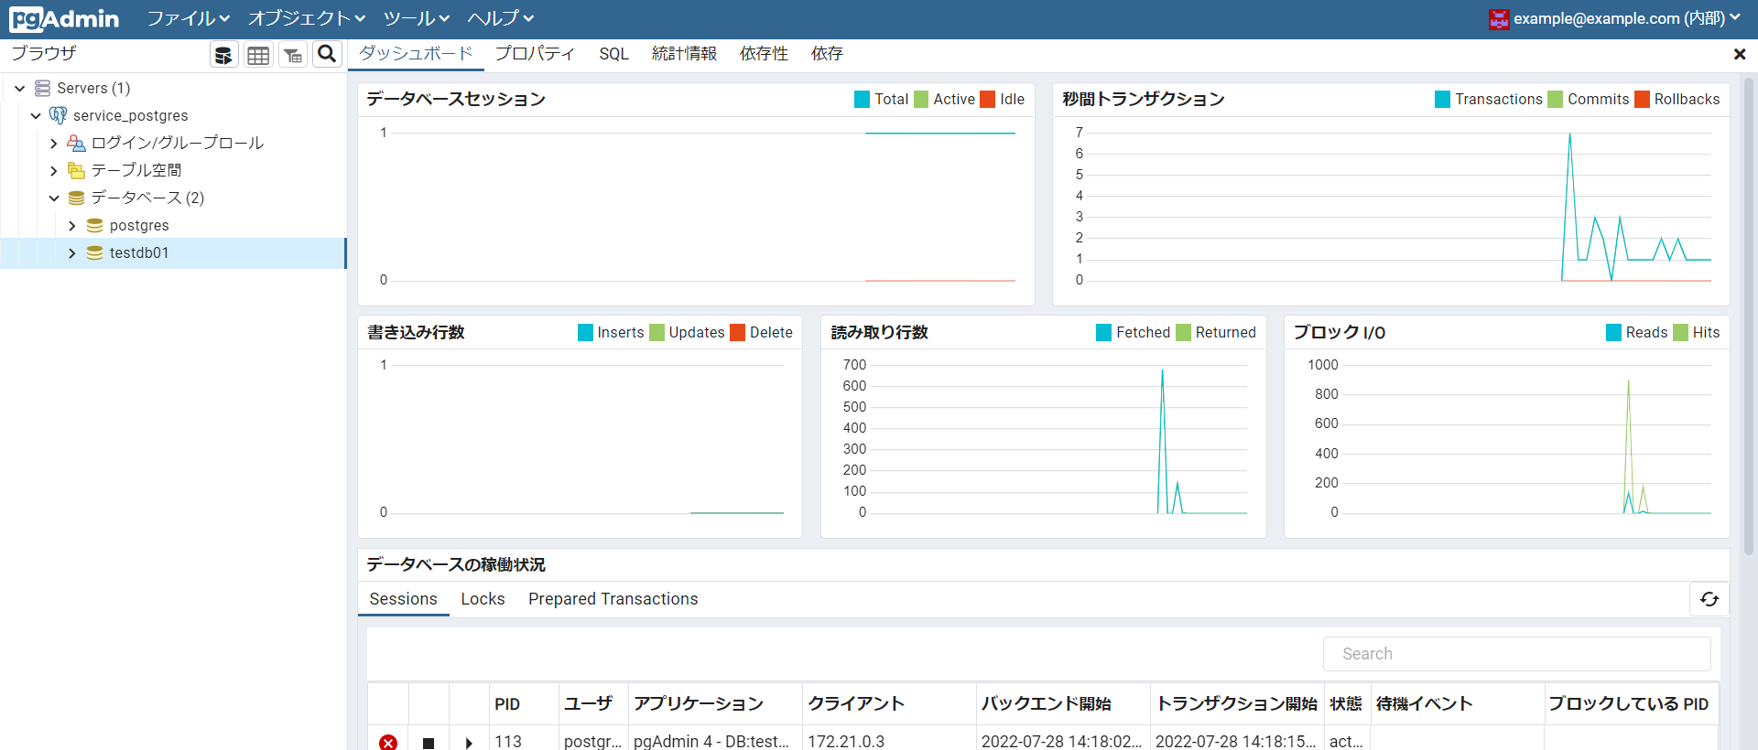1758x750 pixels.
Task: Collapse the service_postgres server node
Action: click(36, 115)
